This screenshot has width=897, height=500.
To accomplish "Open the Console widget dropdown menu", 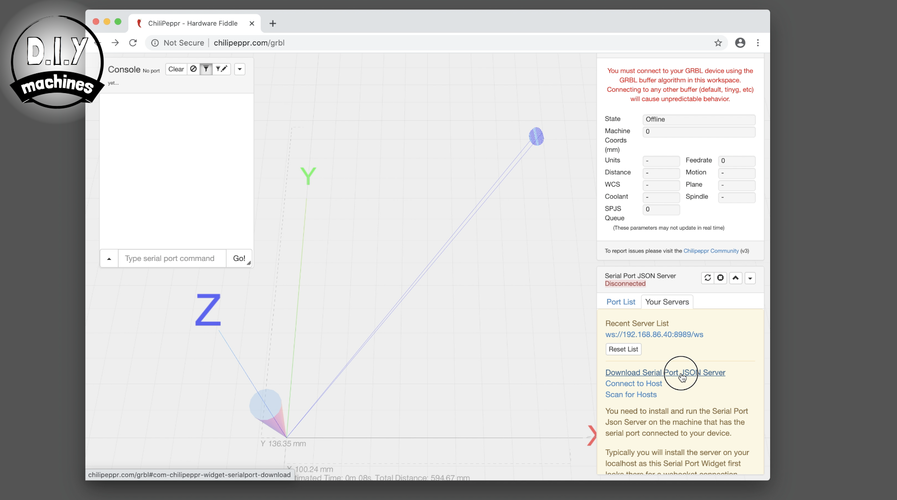I will [240, 69].
